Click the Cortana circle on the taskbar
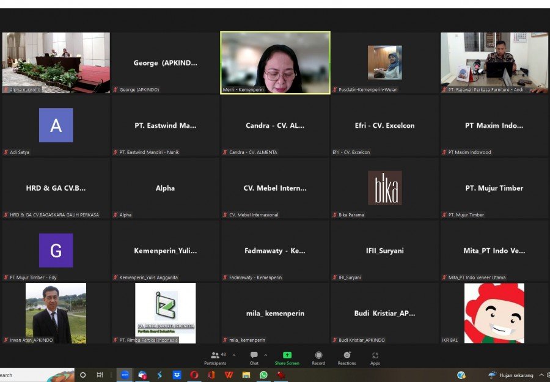550x382 pixels. point(82,375)
